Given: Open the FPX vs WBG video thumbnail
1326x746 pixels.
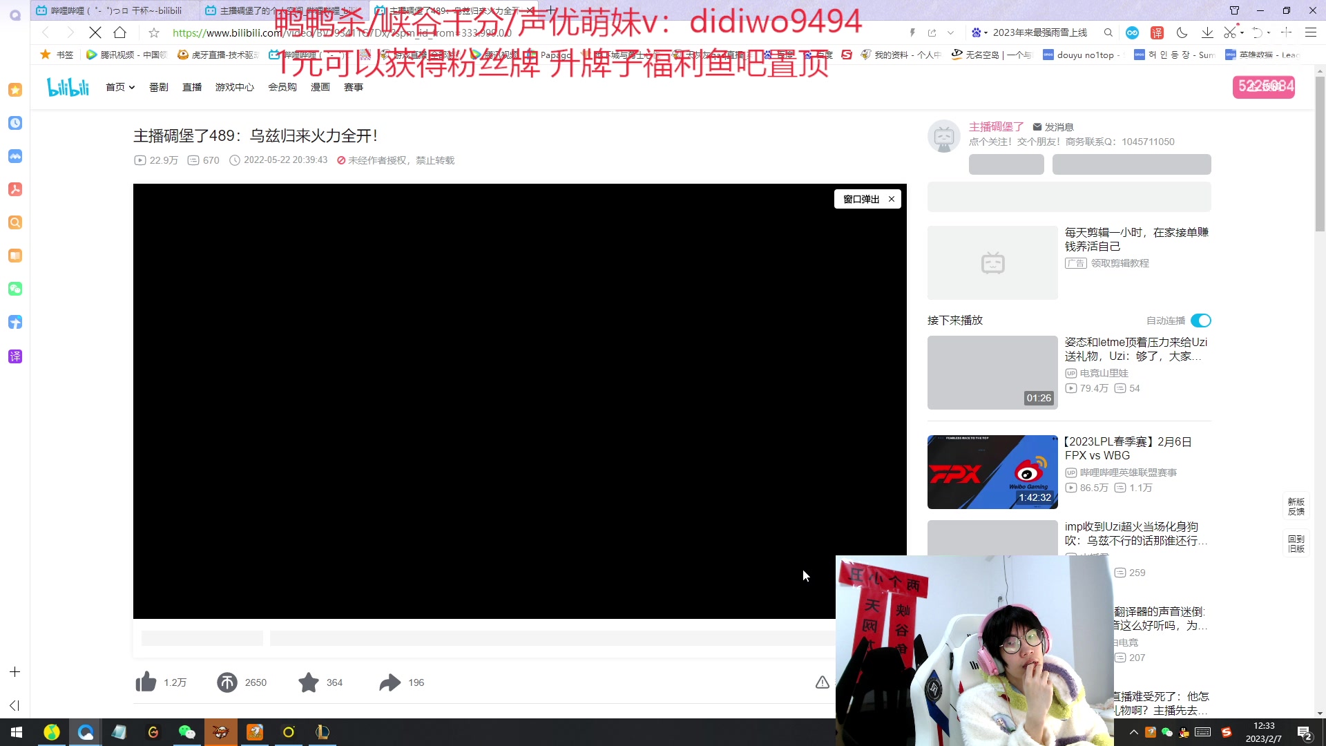Looking at the screenshot, I should pyautogui.click(x=992, y=472).
